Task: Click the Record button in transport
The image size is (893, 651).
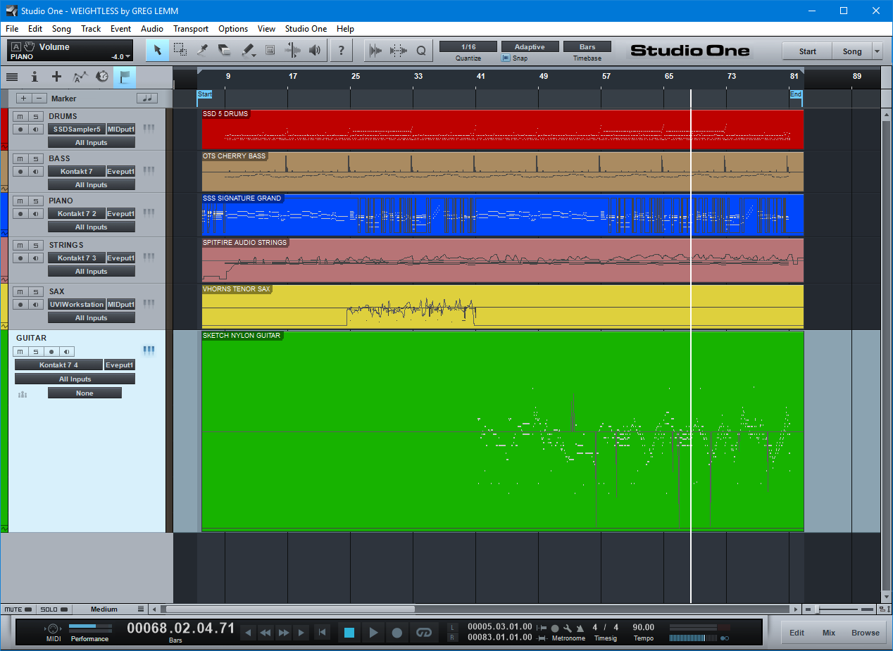Action: 397,632
